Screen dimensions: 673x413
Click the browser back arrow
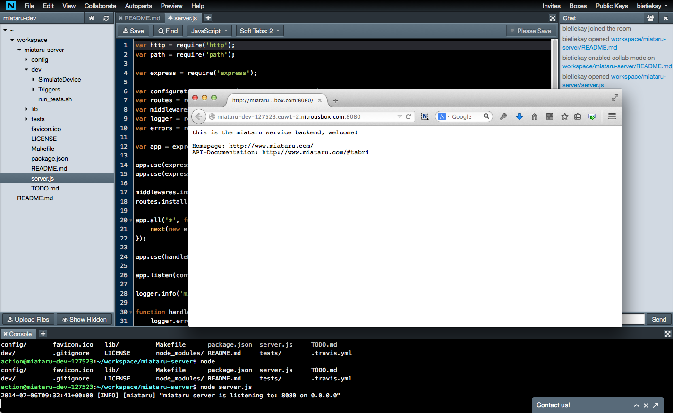pos(199,116)
